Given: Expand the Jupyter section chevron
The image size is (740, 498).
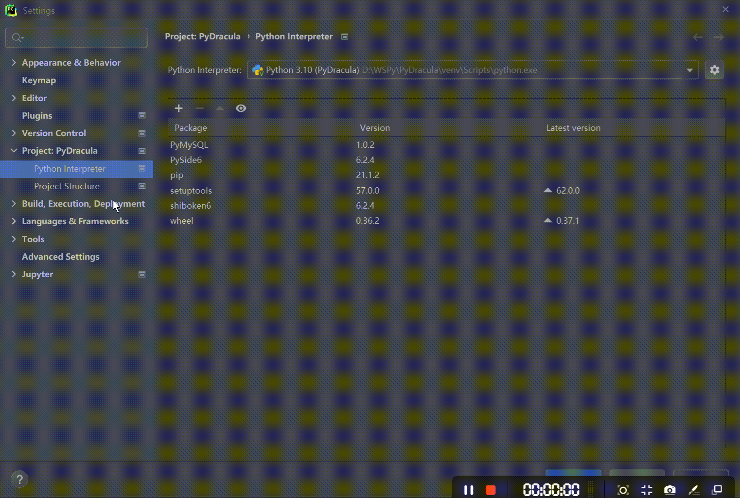Looking at the screenshot, I should (x=14, y=274).
